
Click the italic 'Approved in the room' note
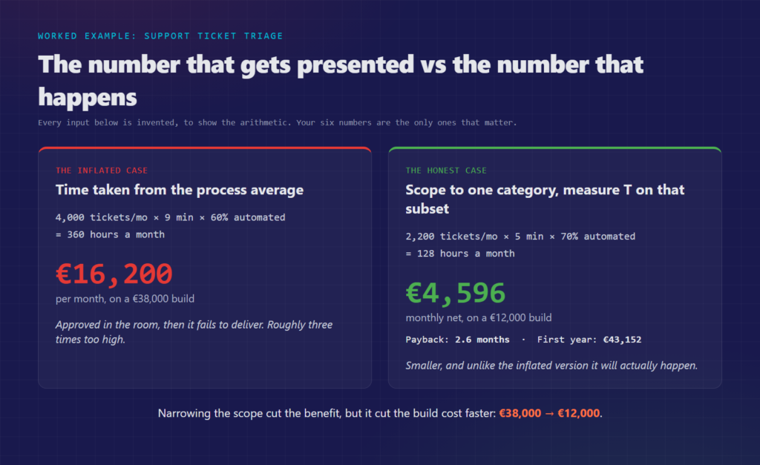(194, 332)
